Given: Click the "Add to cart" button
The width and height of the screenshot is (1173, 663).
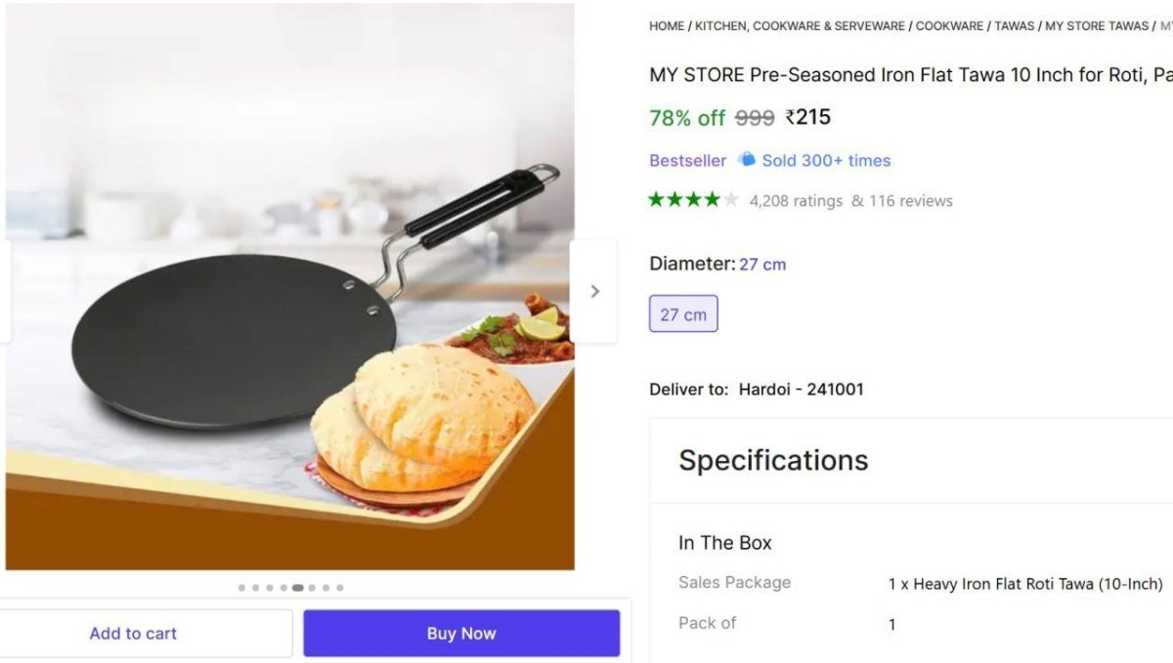Looking at the screenshot, I should point(133,633).
